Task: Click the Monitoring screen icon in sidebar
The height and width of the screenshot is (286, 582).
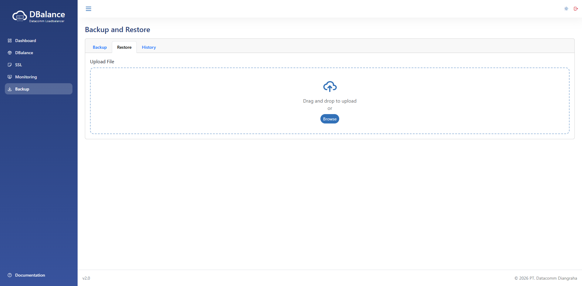Action: [x=10, y=77]
